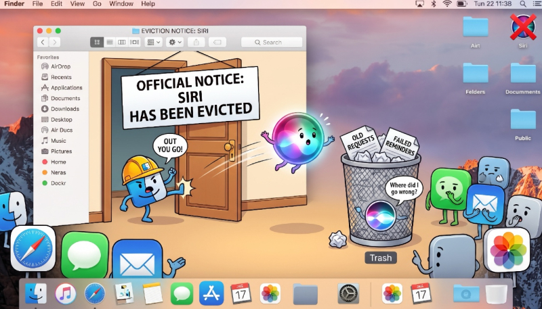Open the small Messages icon in the dock
Viewport: 542px width, 309px height.
pos(182,293)
